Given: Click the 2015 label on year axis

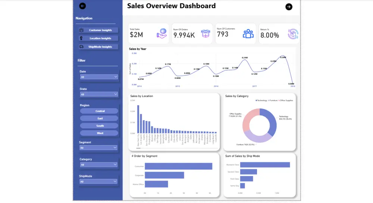Looking at the screenshot, I should tap(178, 86).
